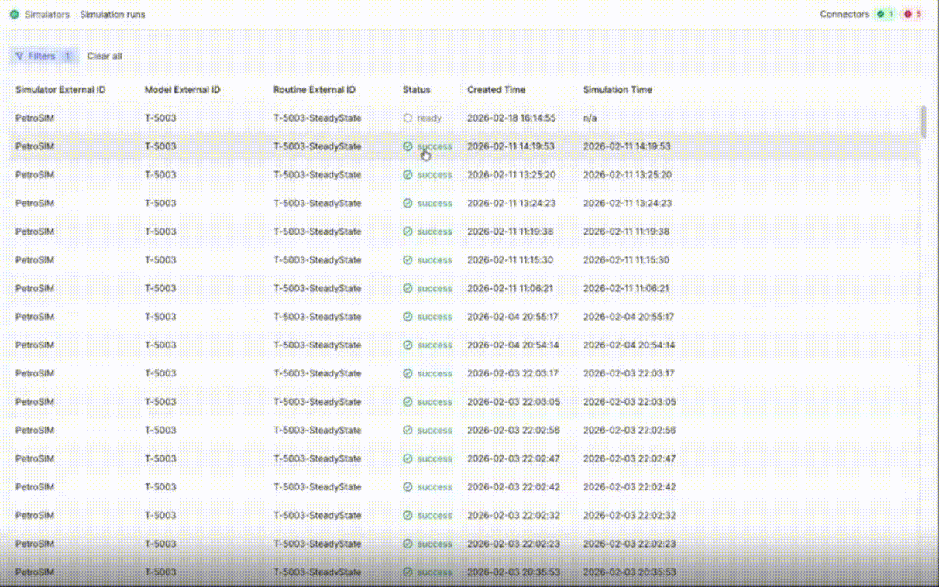The height and width of the screenshot is (587, 939).
Task: Open the Filters panel
Action: pyautogui.click(x=43, y=56)
